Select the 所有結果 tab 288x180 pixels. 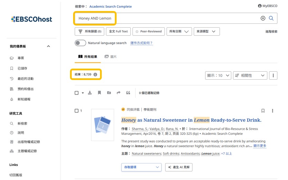tap(88, 57)
